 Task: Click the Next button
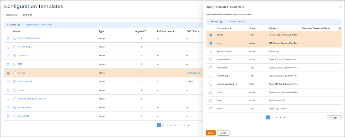[x=210, y=132]
